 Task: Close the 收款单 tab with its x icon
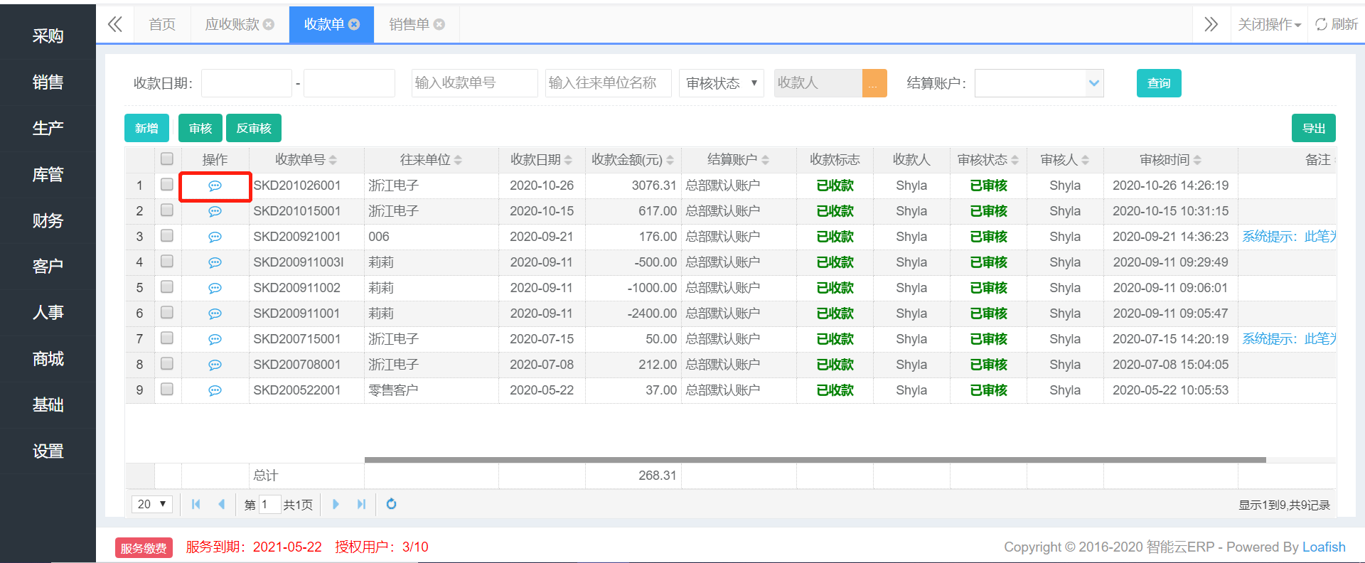(354, 24)
